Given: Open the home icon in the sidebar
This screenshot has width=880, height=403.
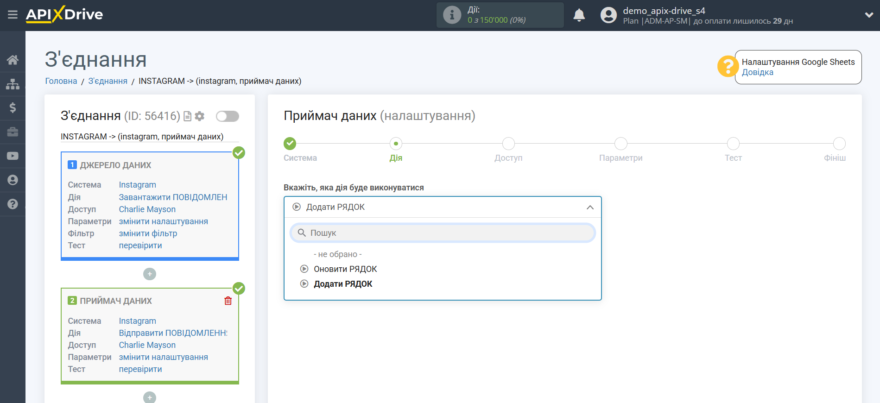Looking at the screenshot, I should (x=13, y=60).
